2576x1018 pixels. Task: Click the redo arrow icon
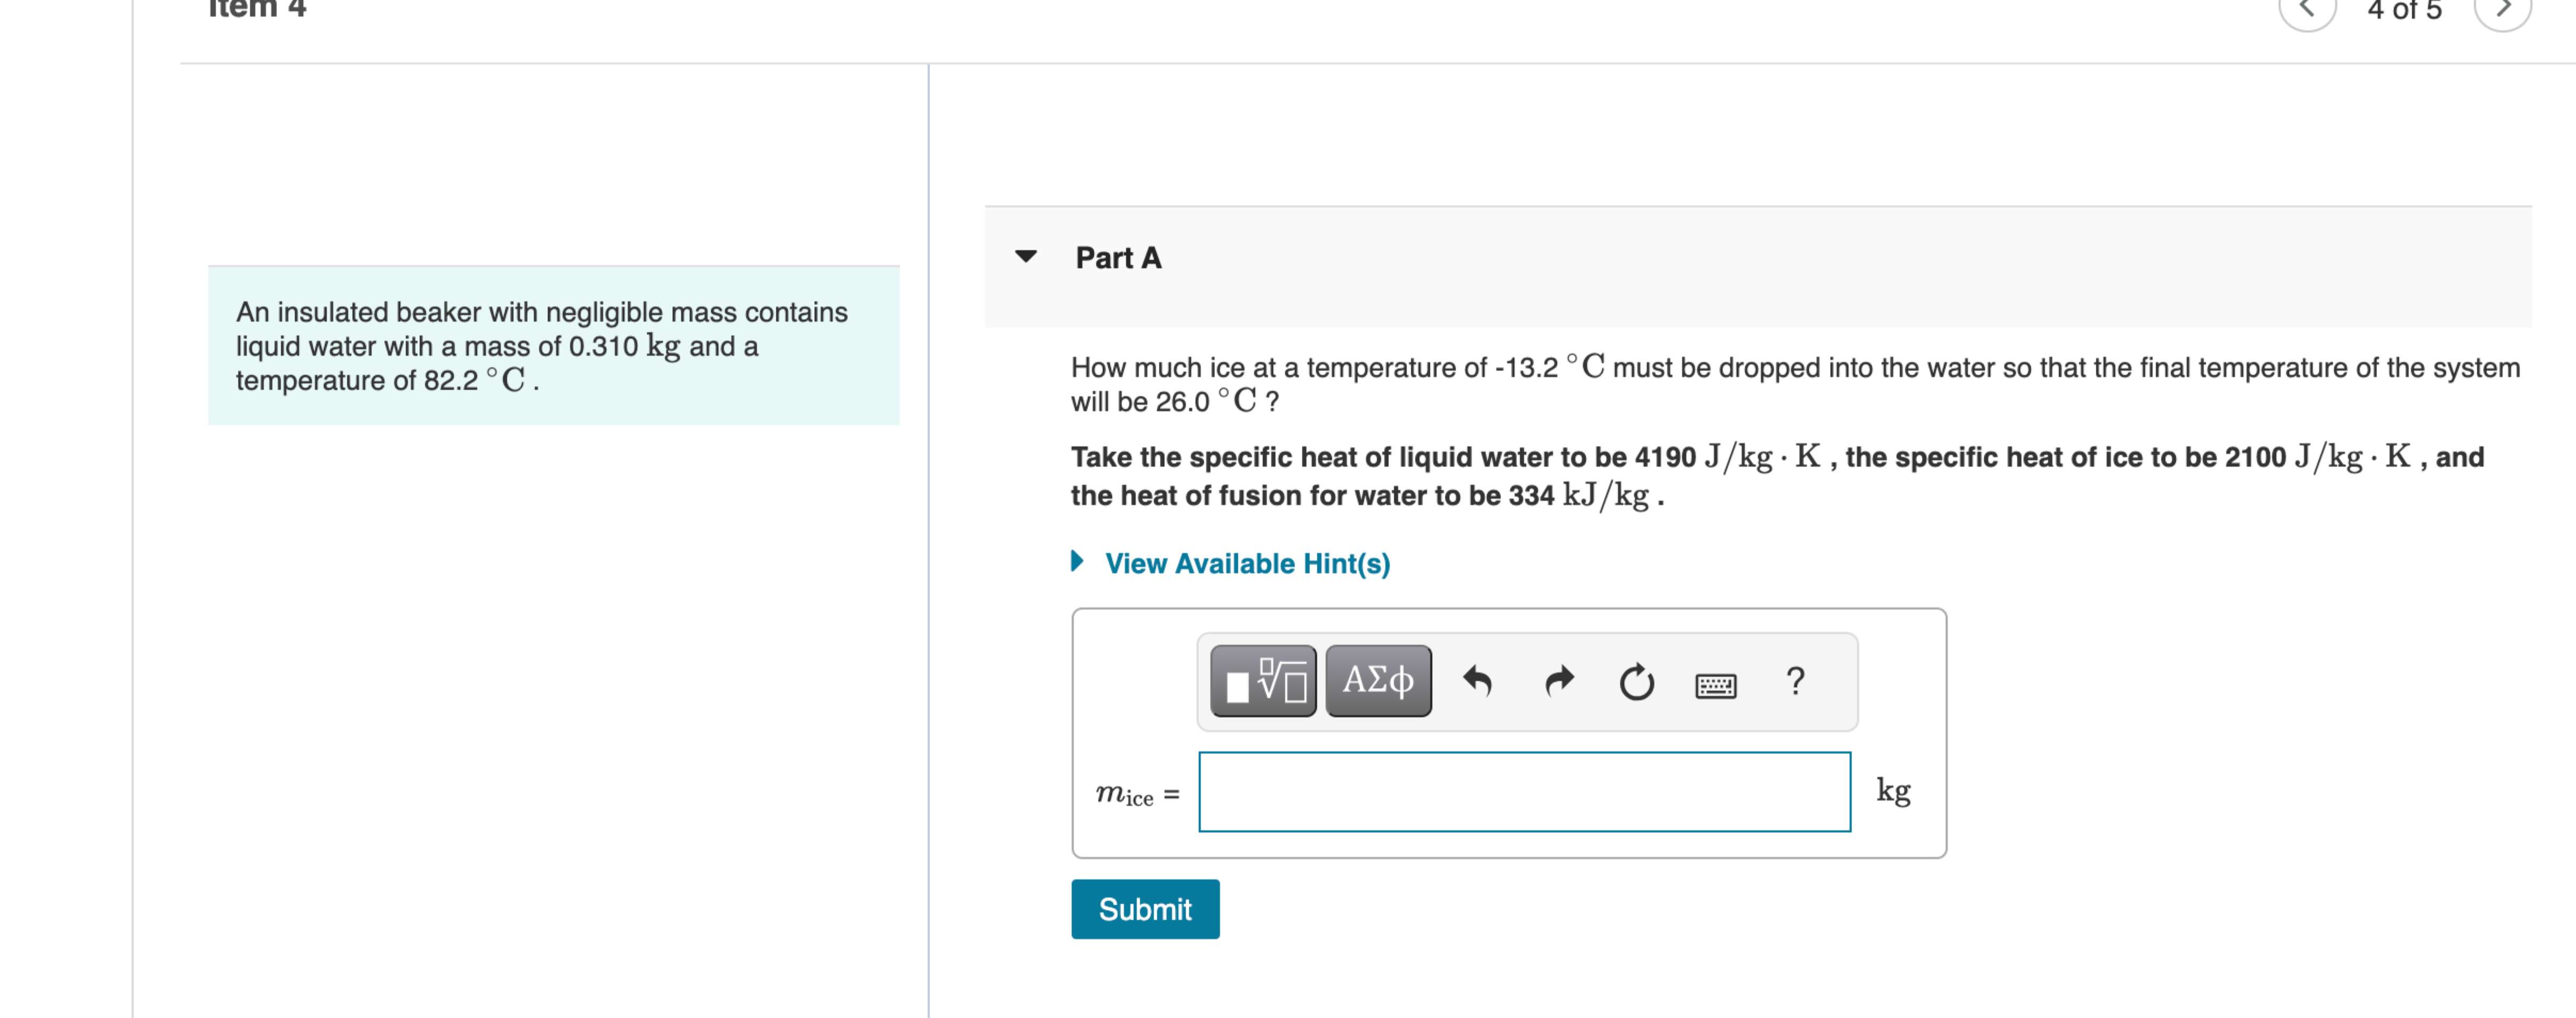1559,682
